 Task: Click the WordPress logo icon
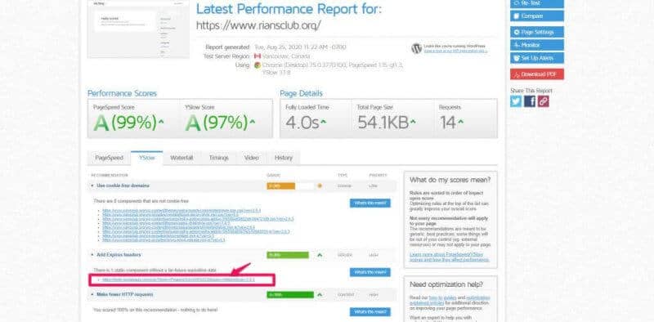click(x=416, y=48)
